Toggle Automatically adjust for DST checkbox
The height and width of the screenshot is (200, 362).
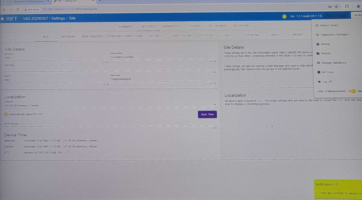pos(6,114)
